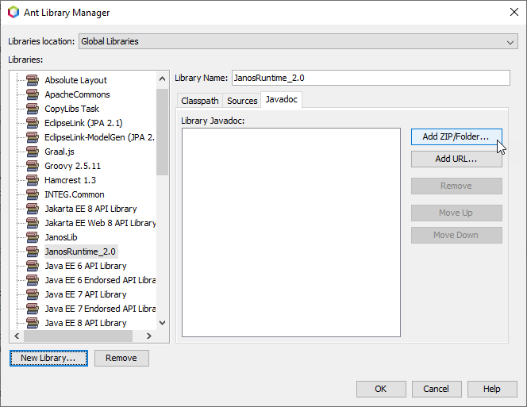This screenshot has width=527, height=407.
Task: Select Hamcrest 1.3 library entry
Action: tap(70, 180)
